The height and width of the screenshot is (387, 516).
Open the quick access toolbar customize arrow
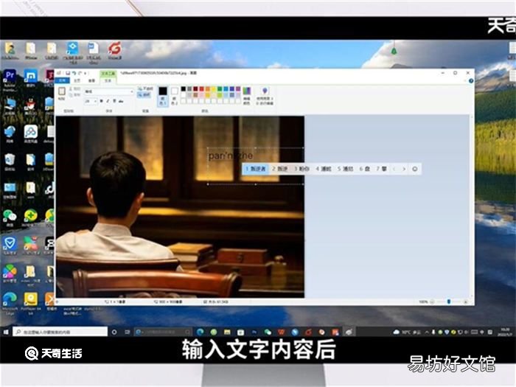pos(86,73)
